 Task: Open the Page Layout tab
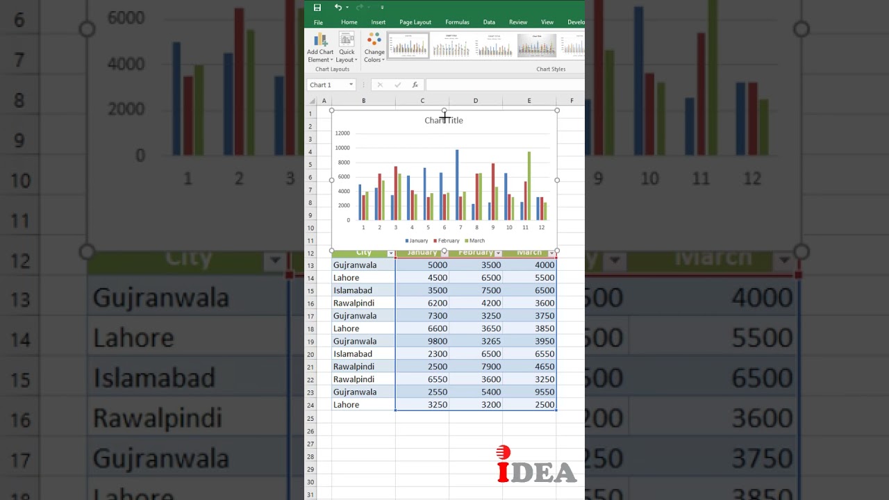415,22
